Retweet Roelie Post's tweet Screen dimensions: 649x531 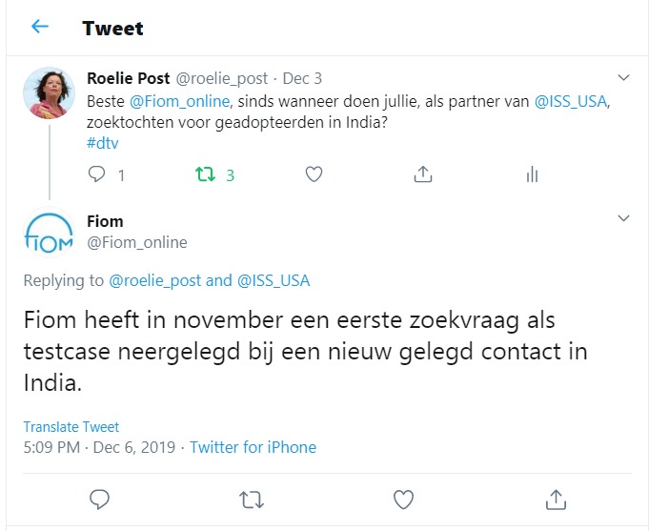pos(203,174)
